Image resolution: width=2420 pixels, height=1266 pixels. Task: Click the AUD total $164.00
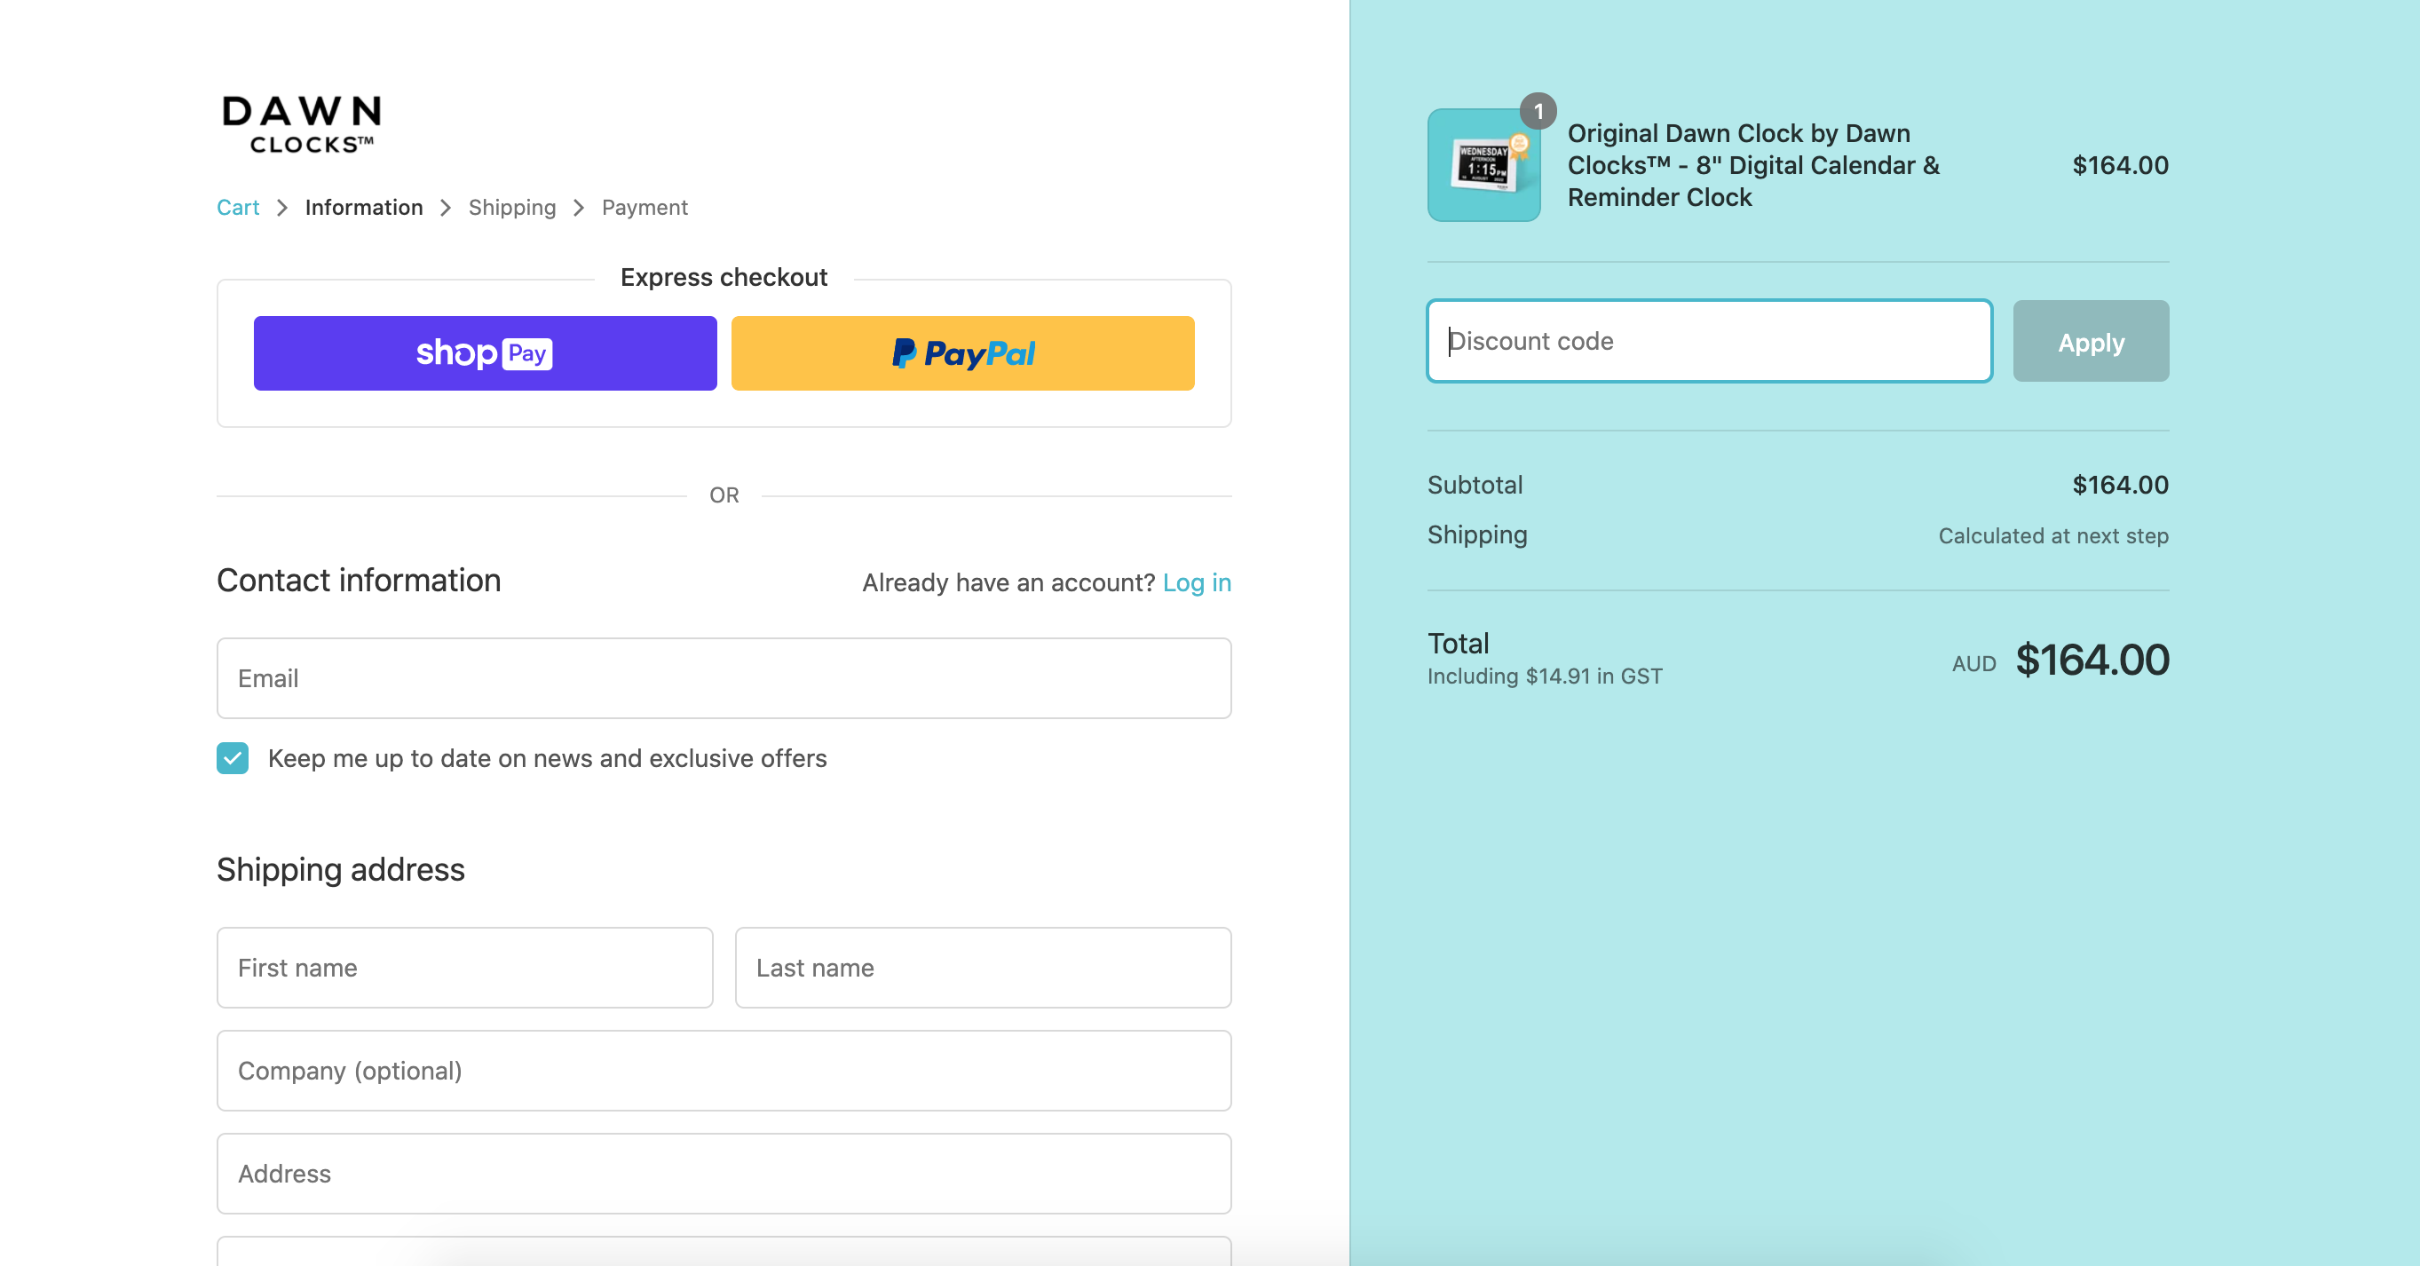(x=2092, y=660)
